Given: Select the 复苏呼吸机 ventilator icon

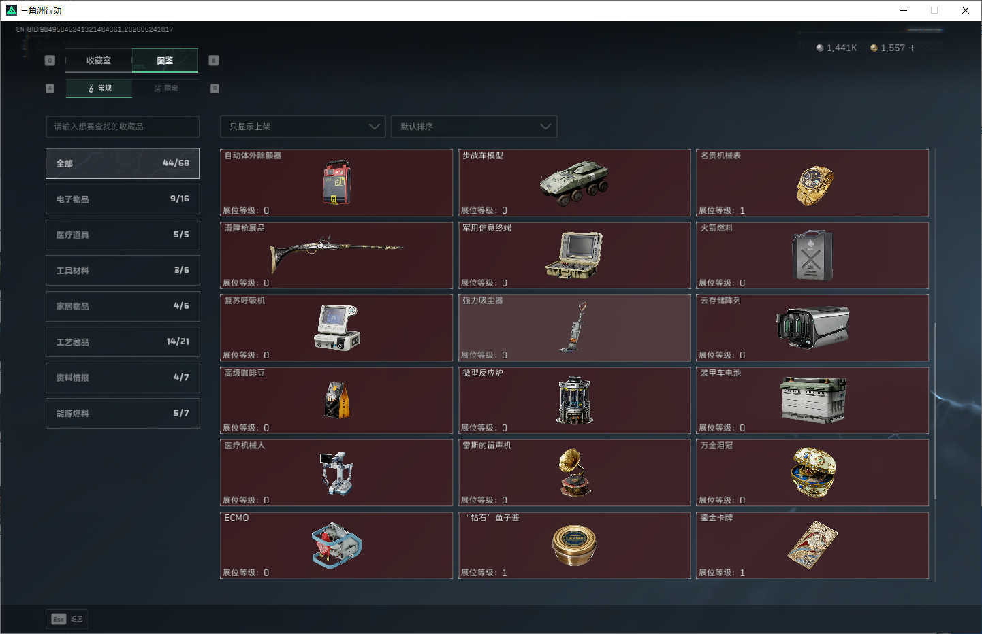Looking at the screenshot, I should 336,328.
